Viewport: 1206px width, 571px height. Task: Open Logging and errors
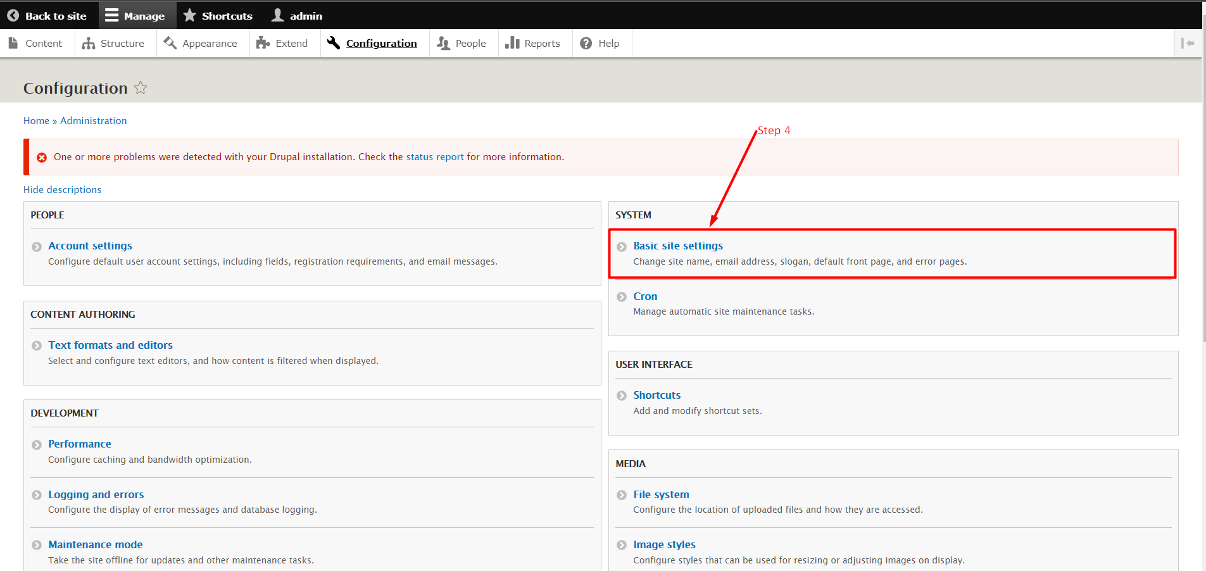click(96, 494)
